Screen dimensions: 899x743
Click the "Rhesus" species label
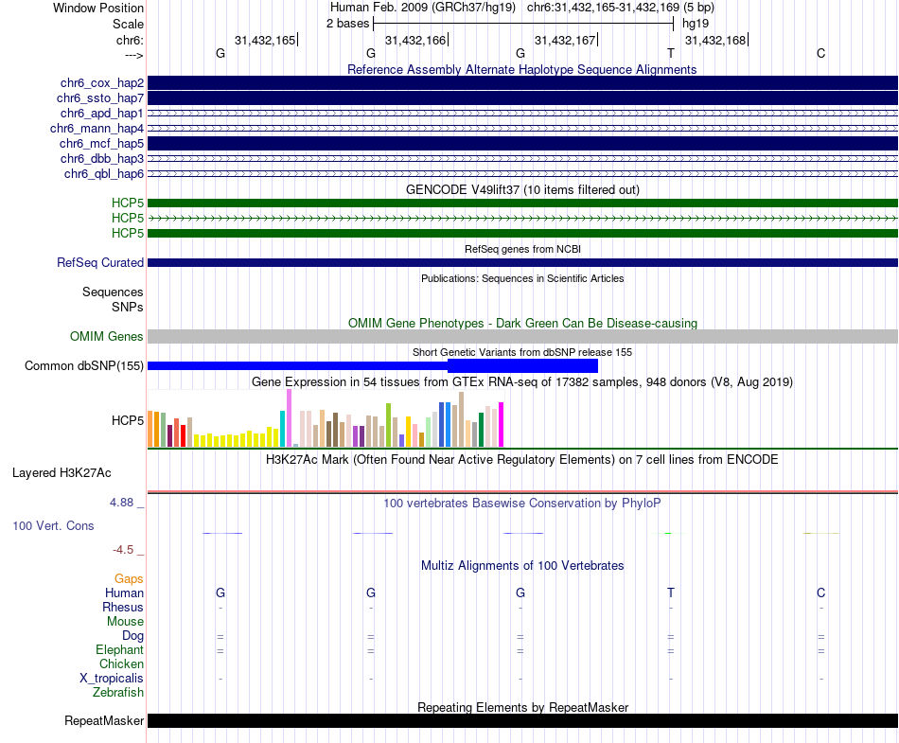[x=123, y=607]
